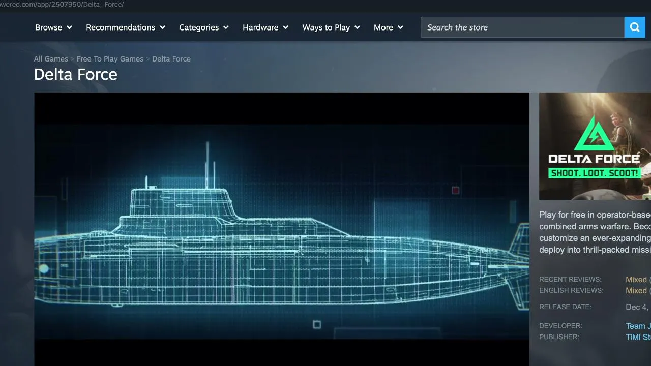Click the PUBLISHER: label
Viewport: 651px width, 366px height.
[x=559, y=337]
